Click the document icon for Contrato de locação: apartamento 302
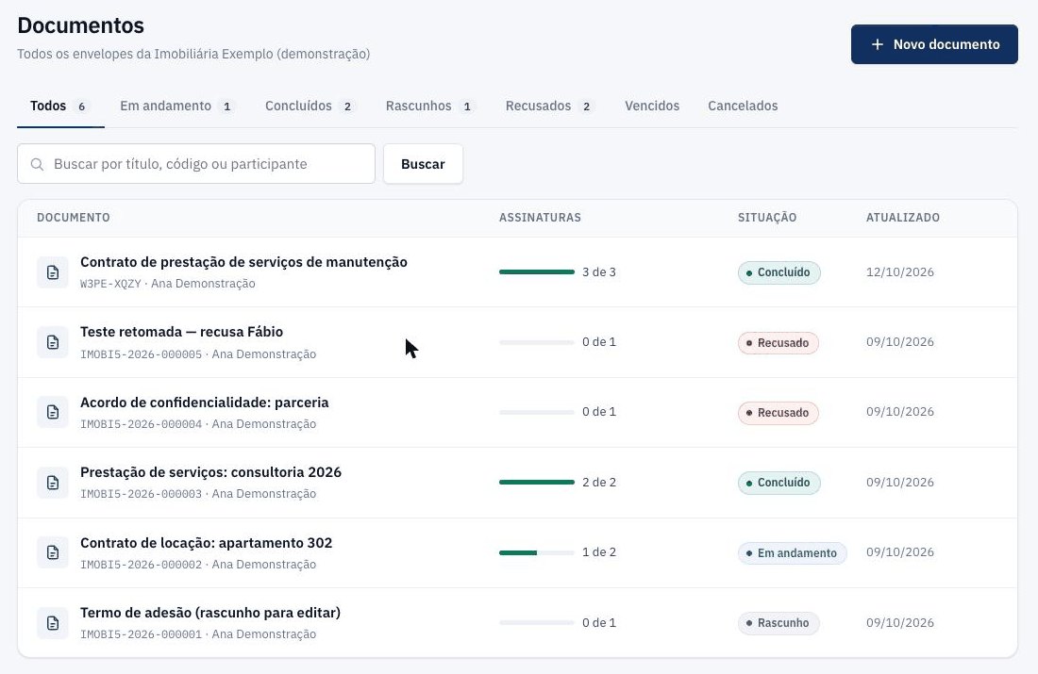1038x674 pixels. point(52,552)
